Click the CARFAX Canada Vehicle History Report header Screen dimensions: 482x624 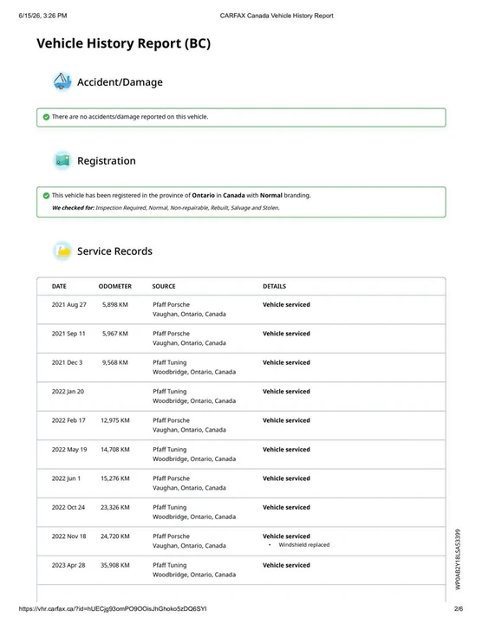coord(277,16)
